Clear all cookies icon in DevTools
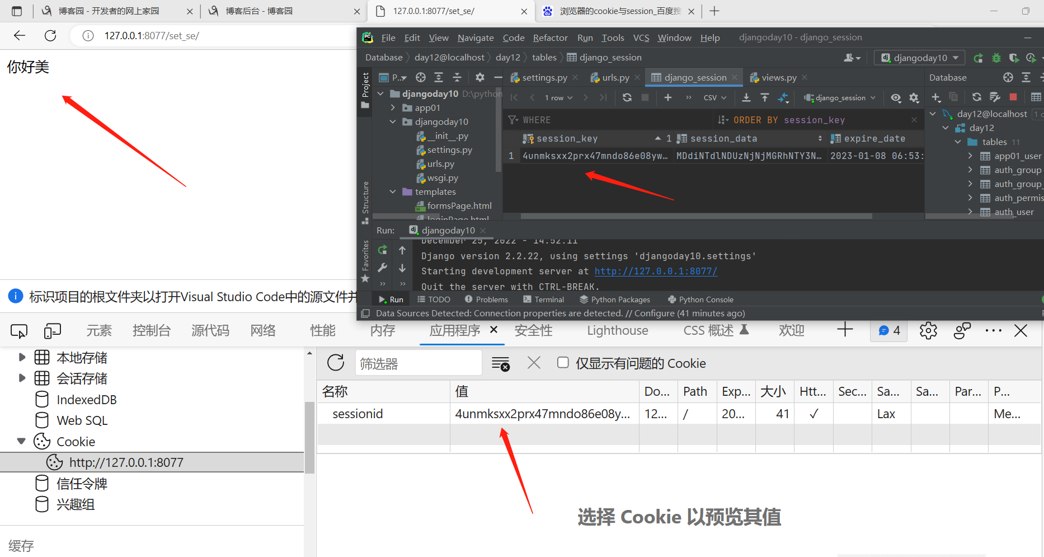Screen dimensions: 1044x557 tap(501, 363)
